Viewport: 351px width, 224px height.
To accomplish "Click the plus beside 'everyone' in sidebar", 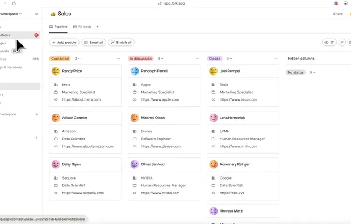I will 37,114.
